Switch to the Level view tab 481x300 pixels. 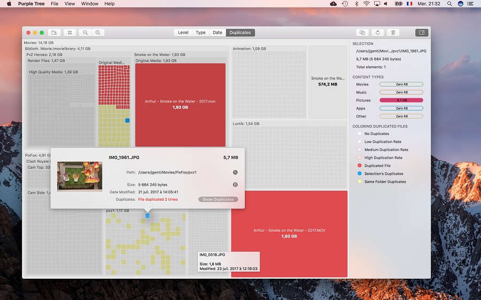(183, 33)
